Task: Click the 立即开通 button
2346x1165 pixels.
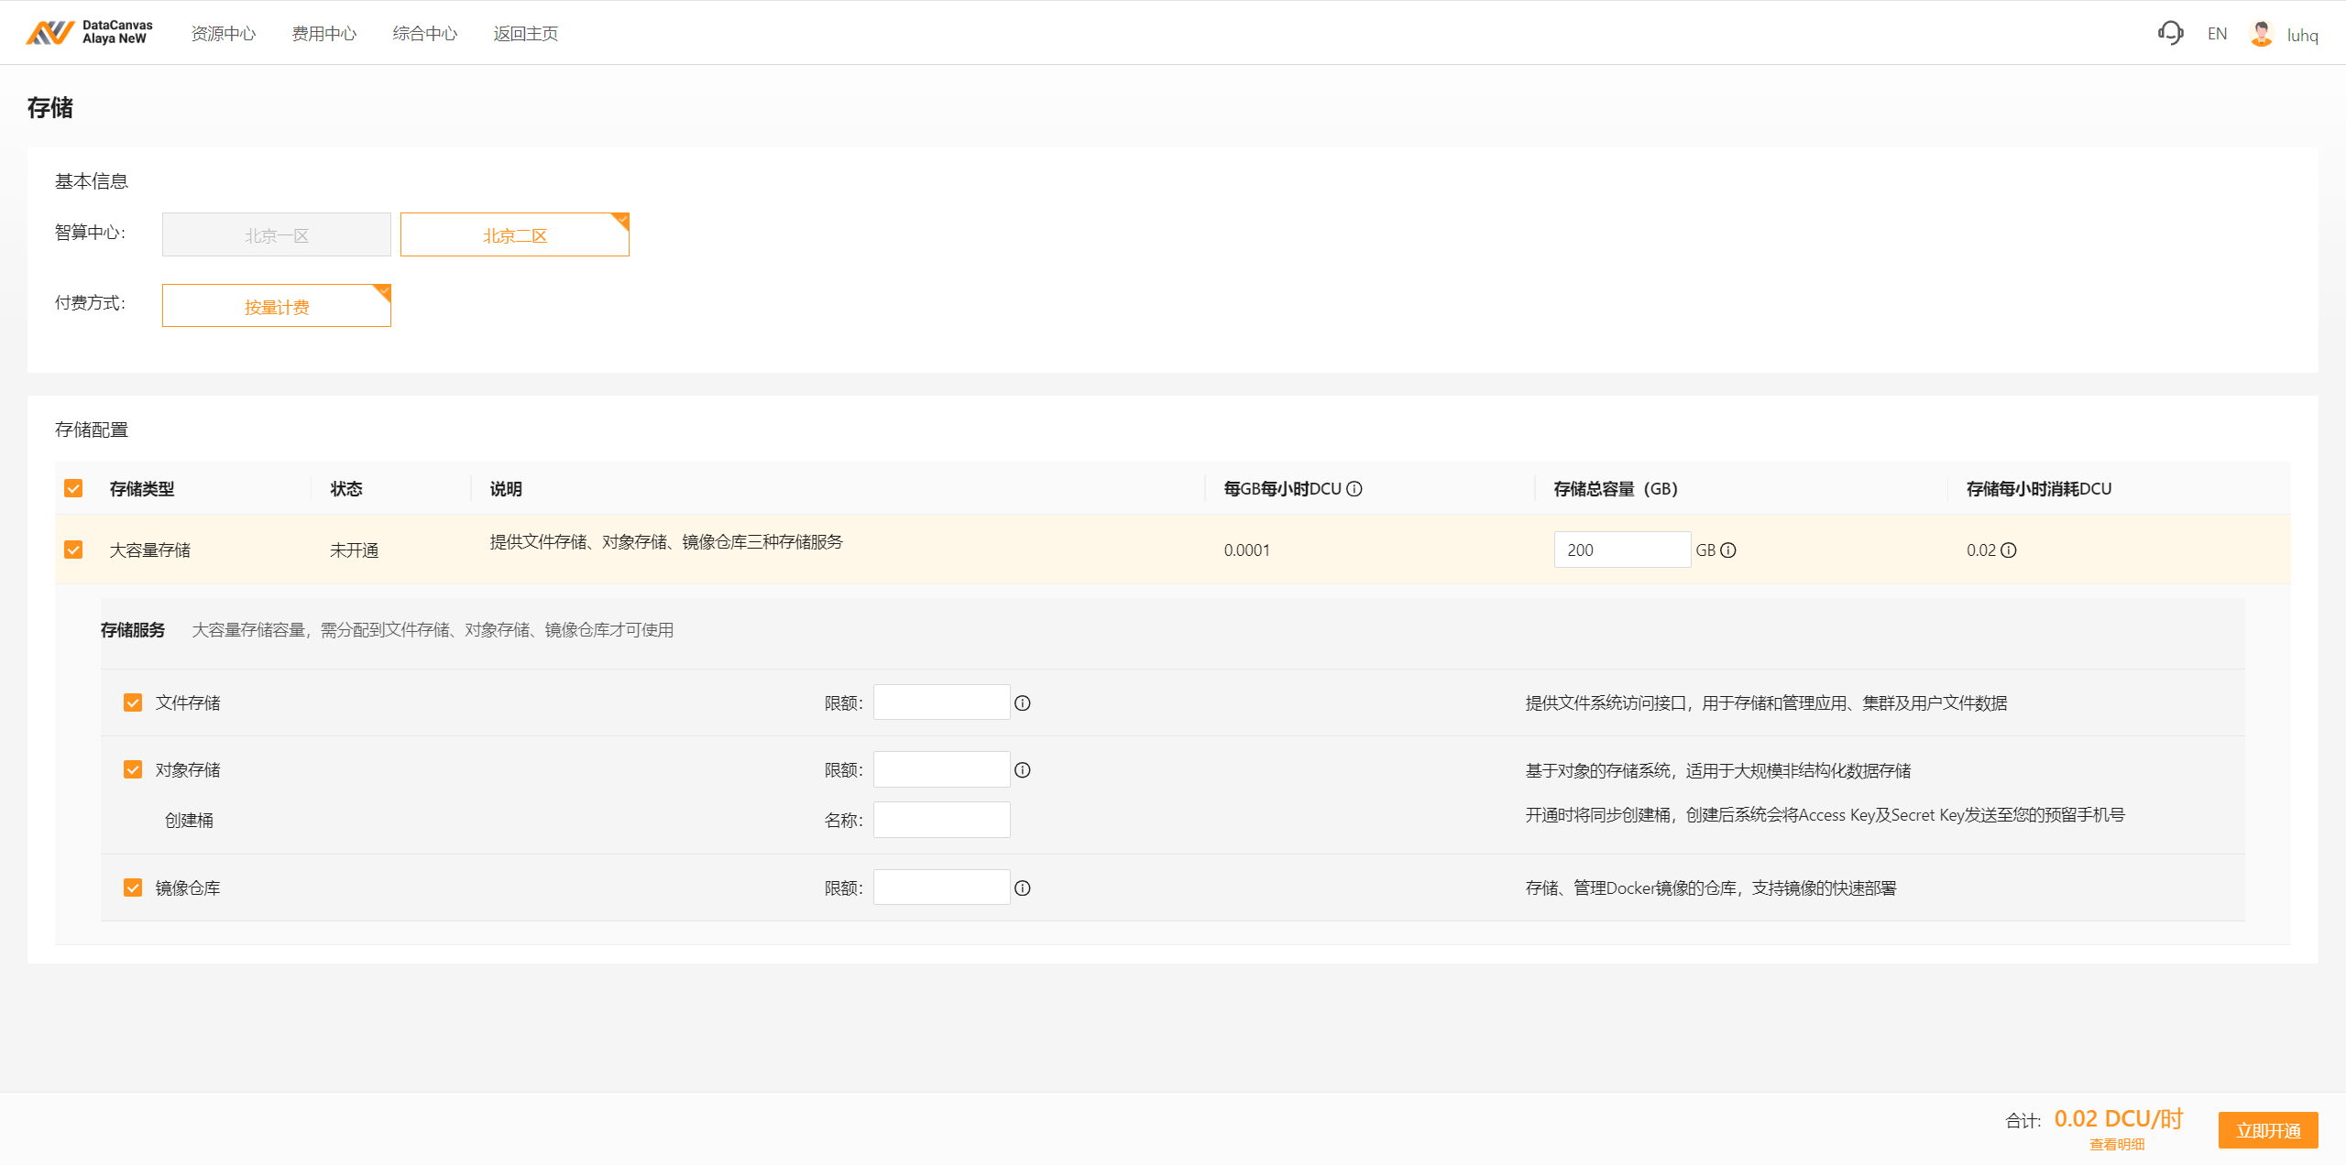Action: pos(2267,1130)
